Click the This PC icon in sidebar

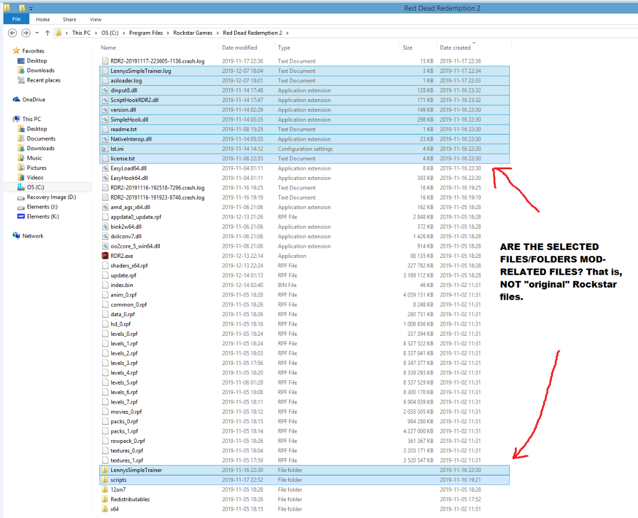tap(16, 119)
